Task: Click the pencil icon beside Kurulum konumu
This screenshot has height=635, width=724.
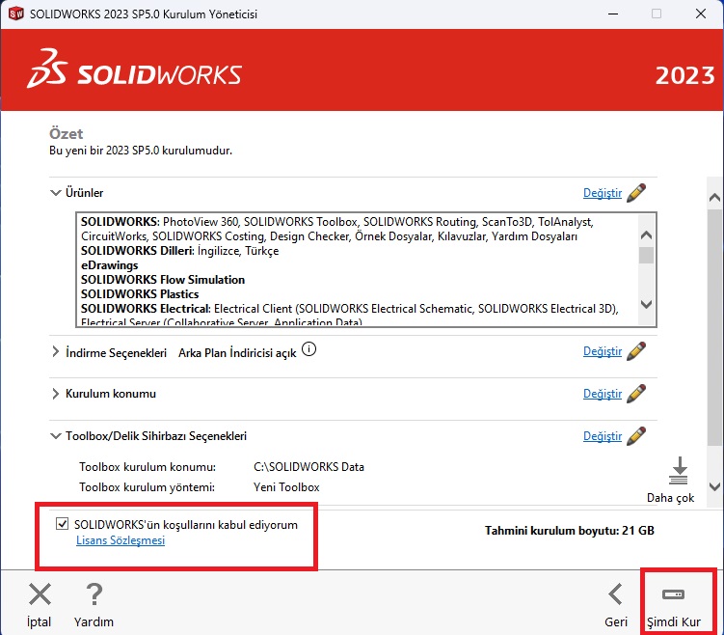Action: pos(635,394)
